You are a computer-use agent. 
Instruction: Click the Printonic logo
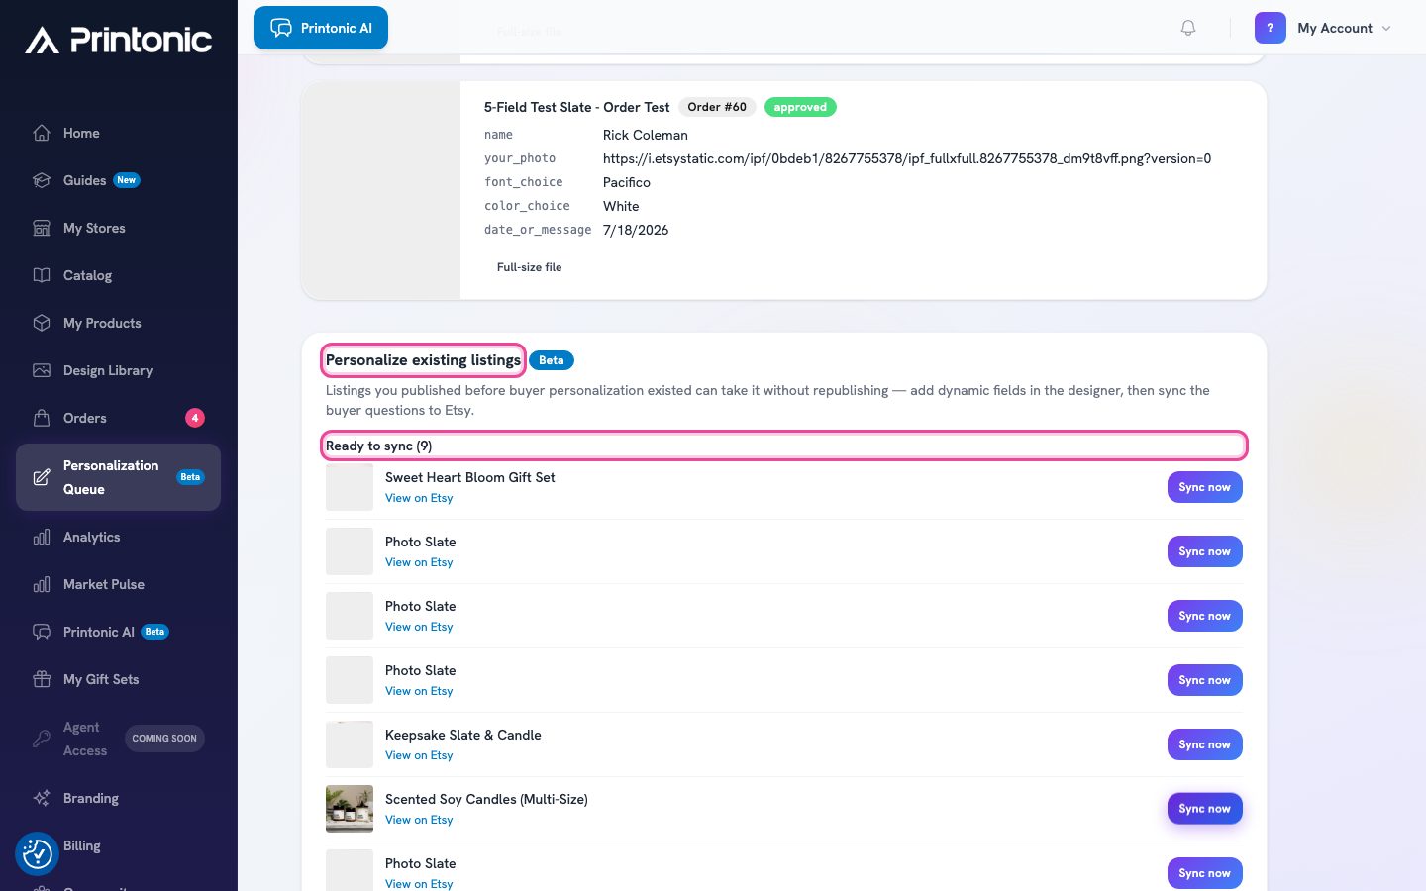pos(119,40)
